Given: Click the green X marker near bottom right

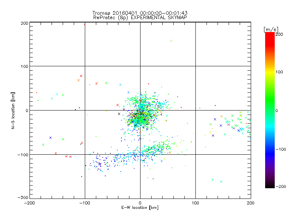Looking at the screenshot, I should 213,180.
